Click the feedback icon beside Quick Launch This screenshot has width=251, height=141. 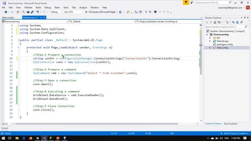(192, 3)
